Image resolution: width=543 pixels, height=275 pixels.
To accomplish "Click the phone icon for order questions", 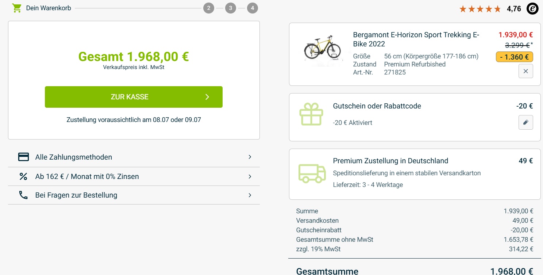I will pos(23,195).
